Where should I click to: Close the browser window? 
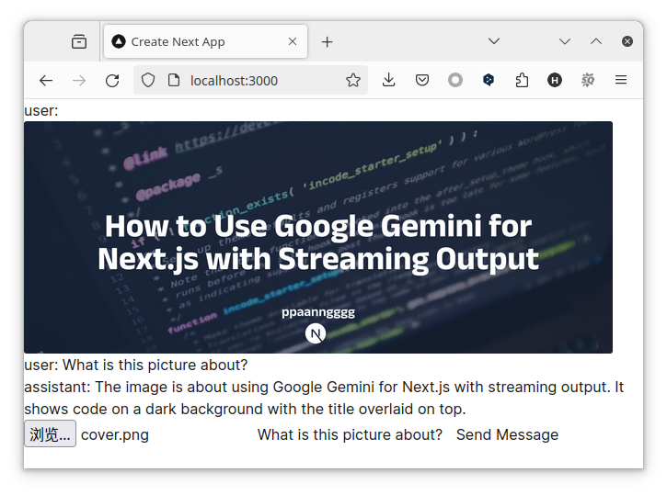click(627, 41)
